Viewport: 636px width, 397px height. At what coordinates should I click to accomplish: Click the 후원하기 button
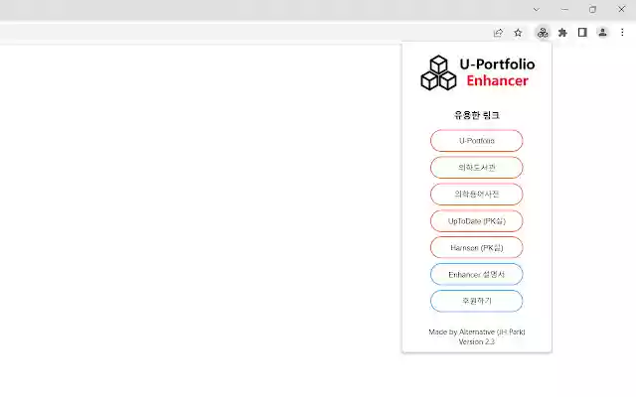(477, 301)
